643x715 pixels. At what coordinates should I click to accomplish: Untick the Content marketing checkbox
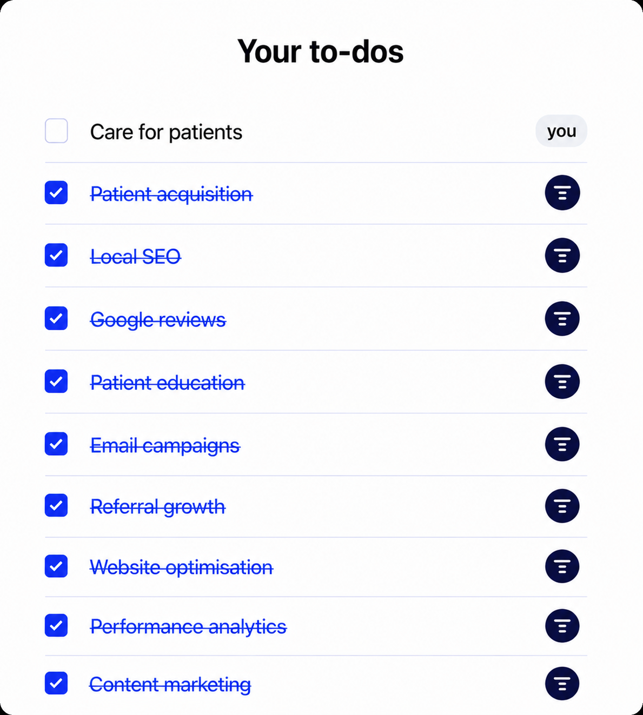click(56, 683)
